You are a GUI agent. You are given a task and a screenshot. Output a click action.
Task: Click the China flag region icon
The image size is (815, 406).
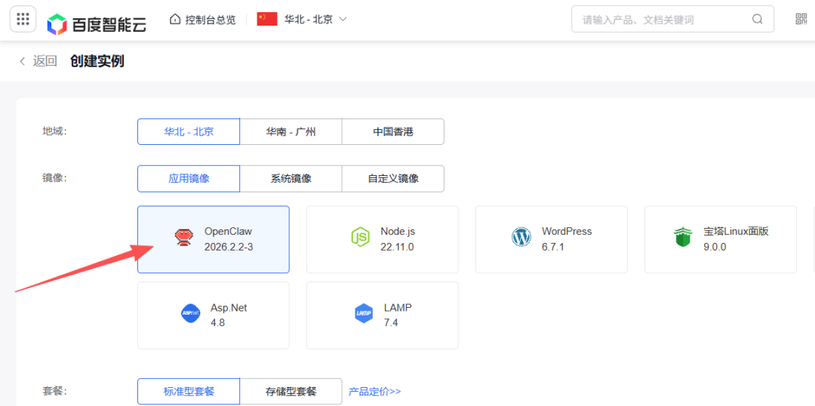coord(267,19)
